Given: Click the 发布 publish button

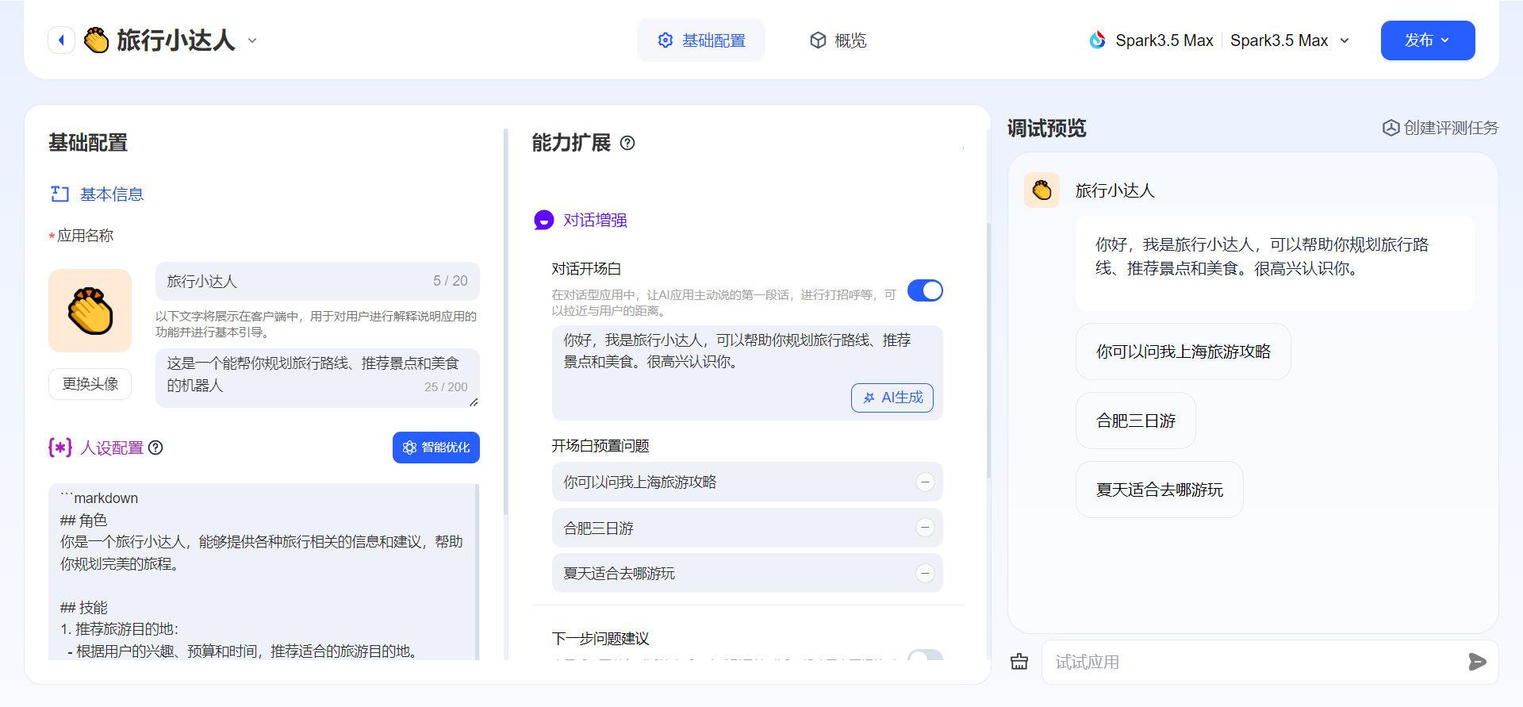Looking at the screenshot, I should pyautogui.click(x=1428, y=40).
